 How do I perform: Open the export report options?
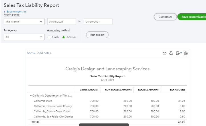pos(179,53)
